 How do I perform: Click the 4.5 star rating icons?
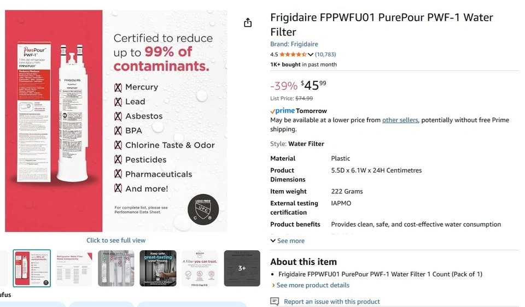tap(293, 55)
